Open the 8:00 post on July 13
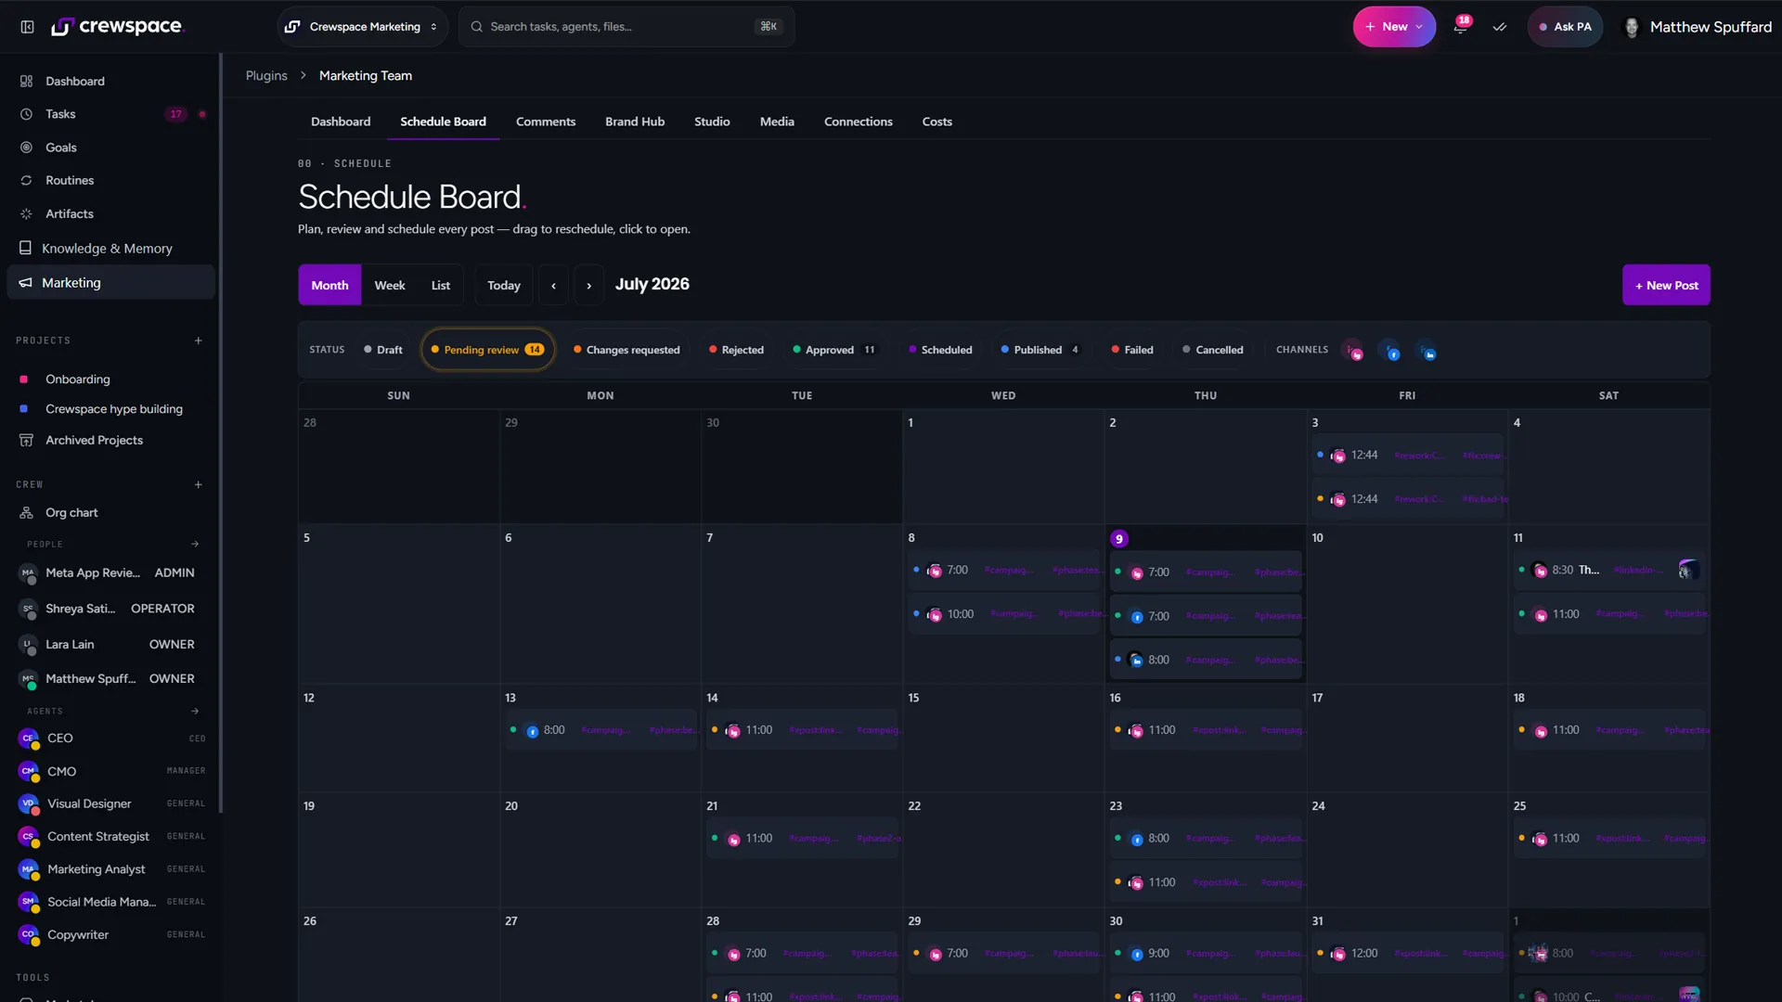 (x=601, y=730)
